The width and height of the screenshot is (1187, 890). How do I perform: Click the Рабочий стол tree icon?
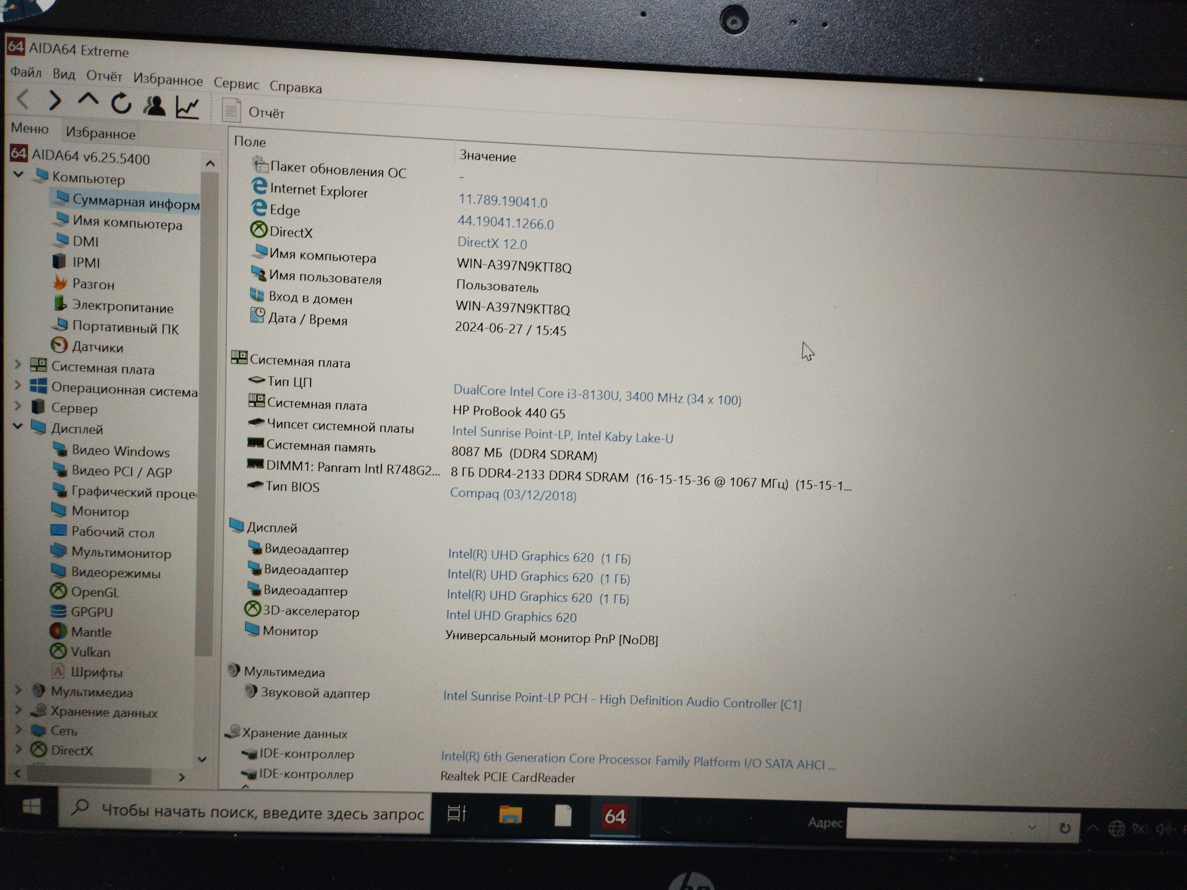[x=59, y=530]
